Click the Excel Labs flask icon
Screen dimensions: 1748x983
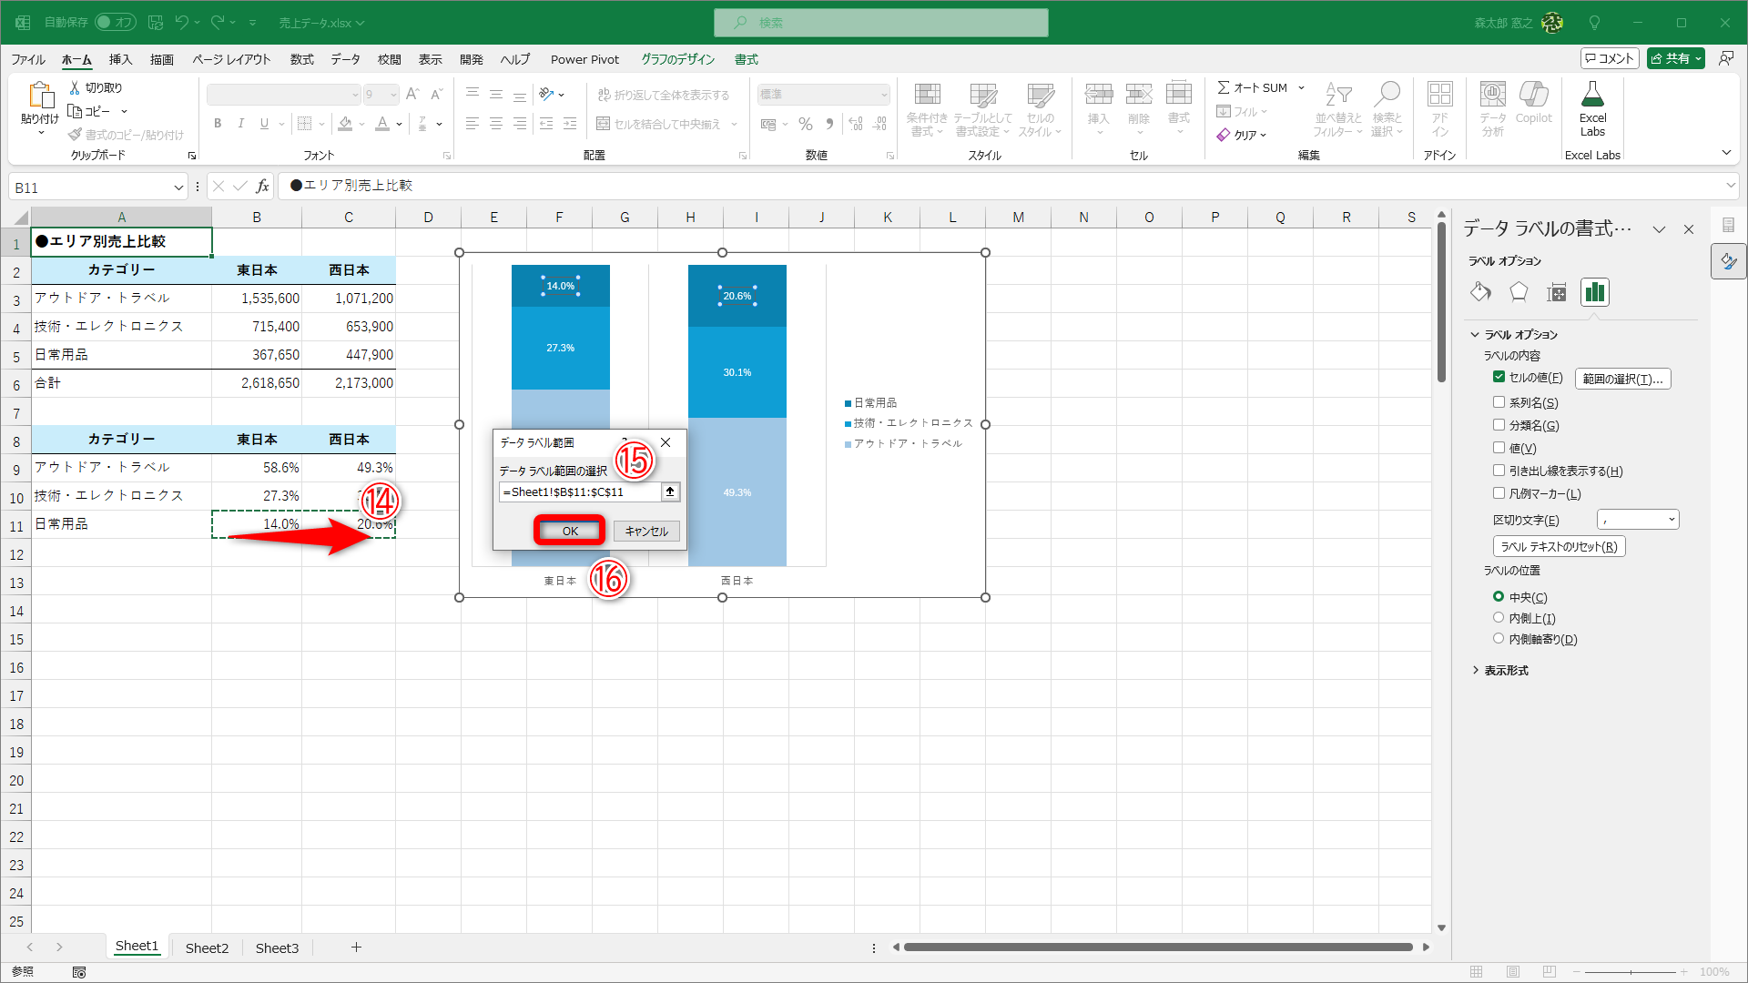point(1592,95)
